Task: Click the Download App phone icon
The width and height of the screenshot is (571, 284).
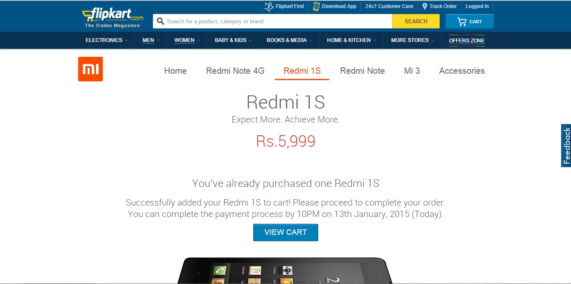Action: (x=316, y=6)
